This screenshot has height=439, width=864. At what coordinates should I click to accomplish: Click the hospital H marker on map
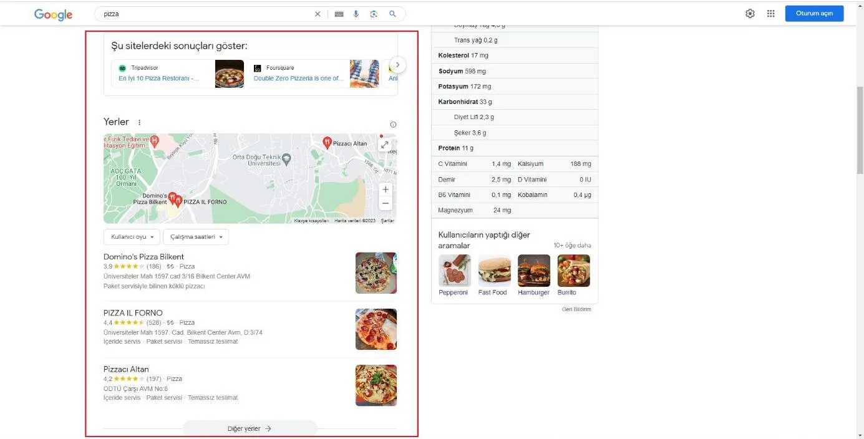(155, 142)
